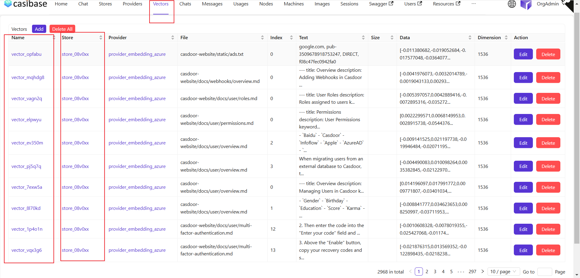Sort table by Dimension column

(506, 38)
